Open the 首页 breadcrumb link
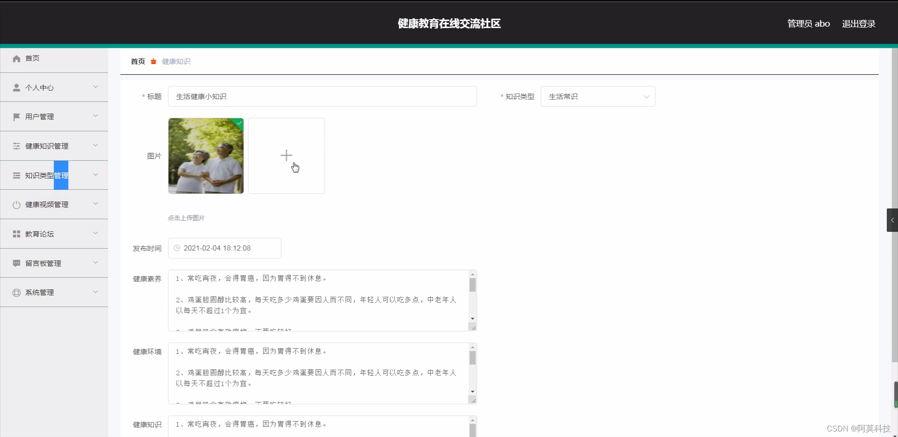 point(138,61)
